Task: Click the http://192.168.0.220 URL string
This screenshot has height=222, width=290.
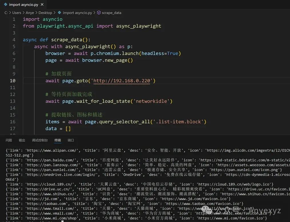Action: (122, 81)
